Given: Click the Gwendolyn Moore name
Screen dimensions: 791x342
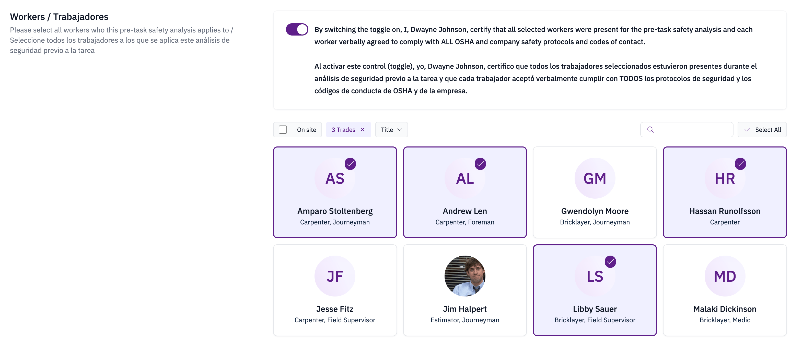Looking at the screenshot, I should tap(595, 211).
